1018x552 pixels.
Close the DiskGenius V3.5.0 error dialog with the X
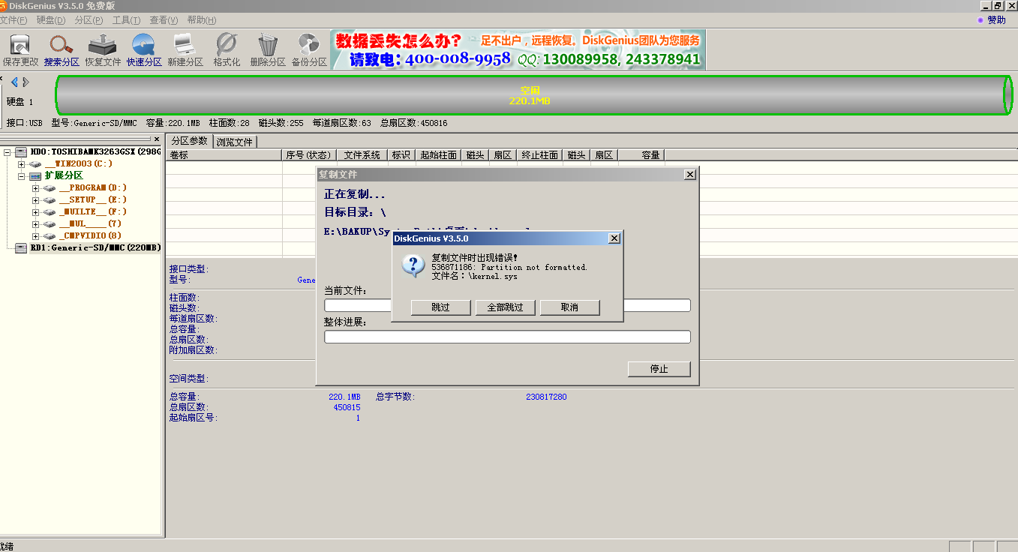point(614,238)
